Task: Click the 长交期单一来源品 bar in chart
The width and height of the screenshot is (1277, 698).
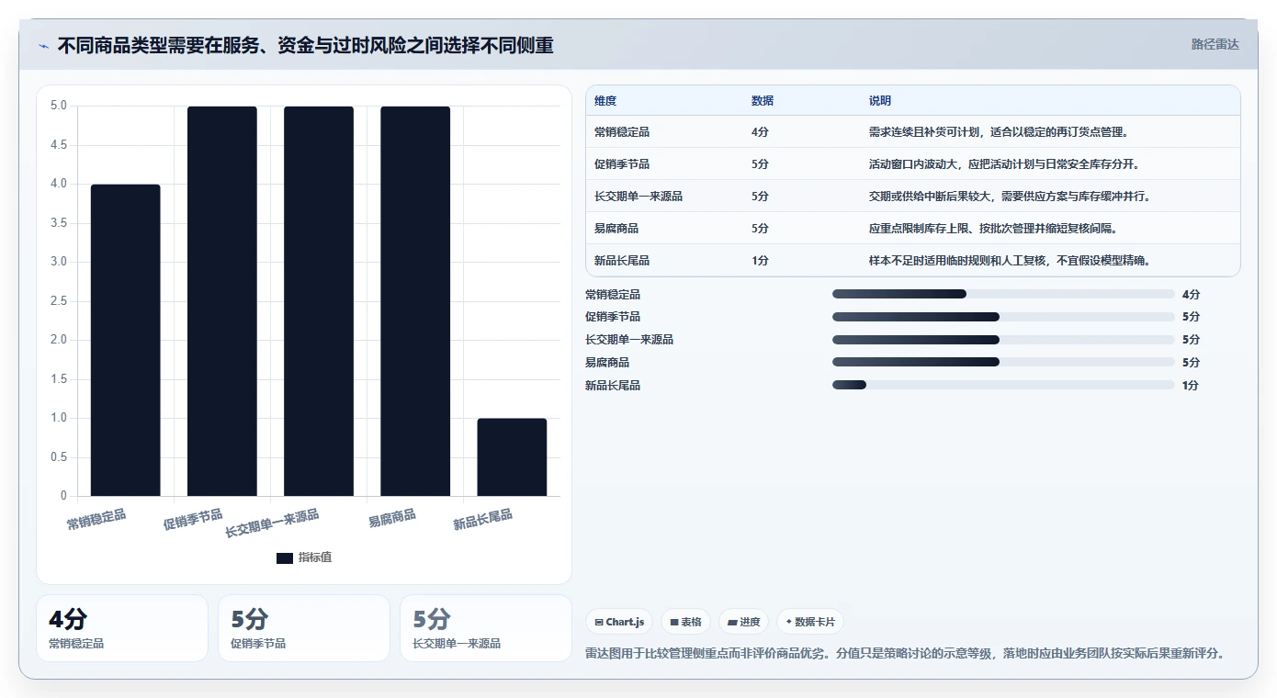Action: tap(318, 301)
